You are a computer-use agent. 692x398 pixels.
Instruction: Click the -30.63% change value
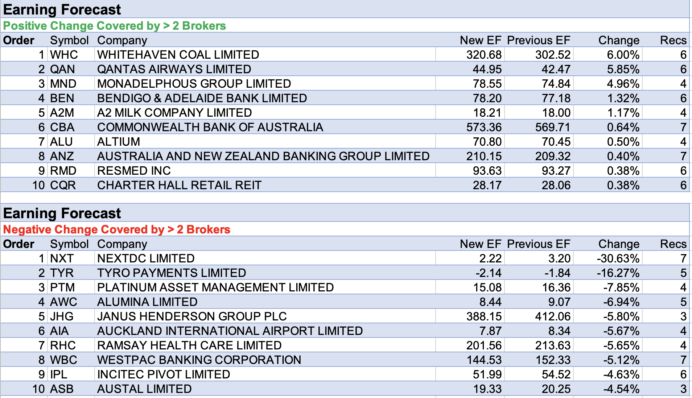coord(618,258)
